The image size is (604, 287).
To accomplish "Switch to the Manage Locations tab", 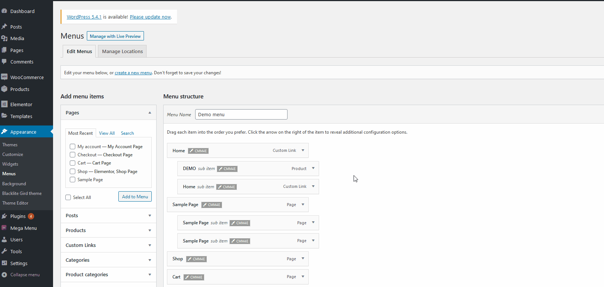I will pos(122,52).
